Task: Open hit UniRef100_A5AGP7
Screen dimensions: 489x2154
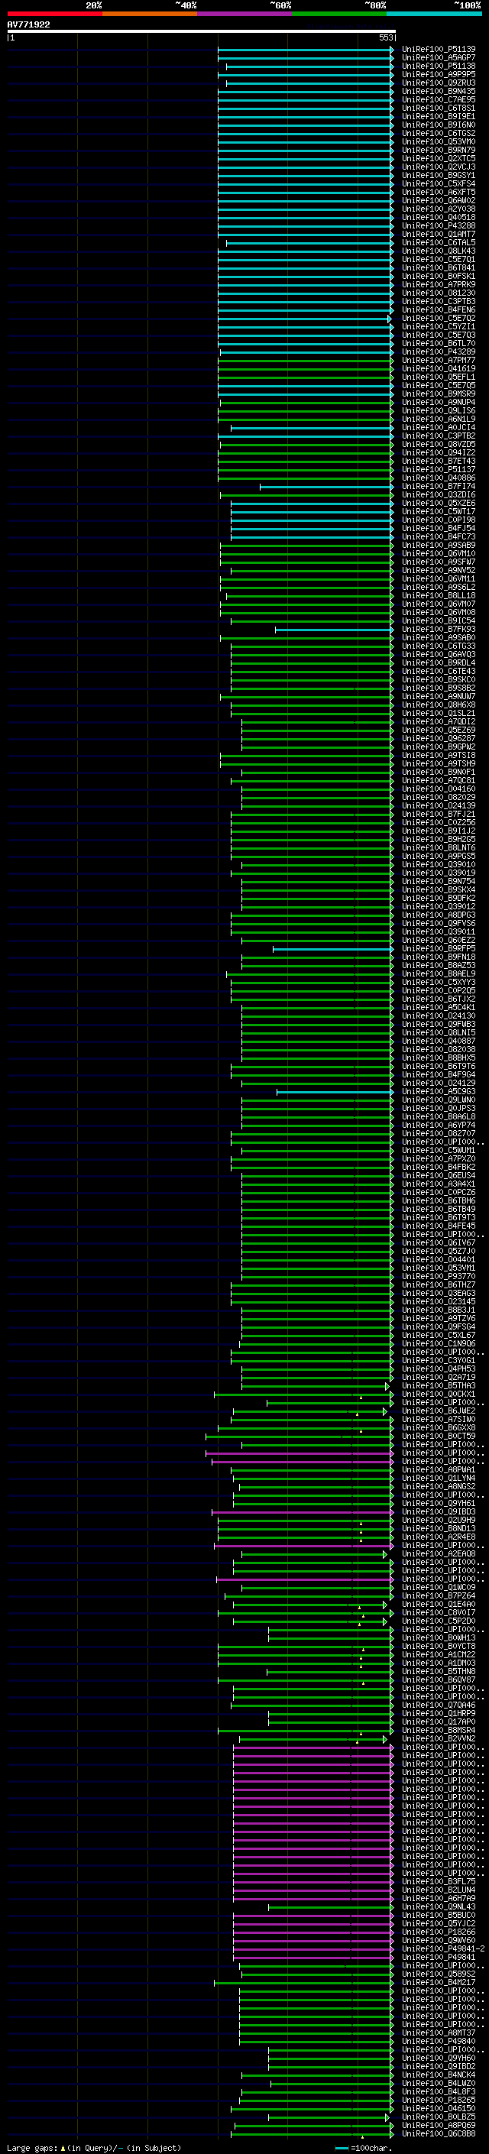Action: tap(439, 58)
